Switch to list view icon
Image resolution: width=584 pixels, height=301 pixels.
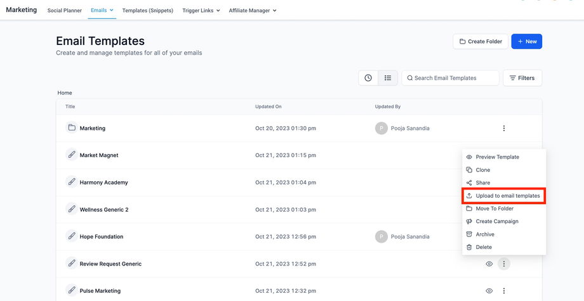coord(388,78)
